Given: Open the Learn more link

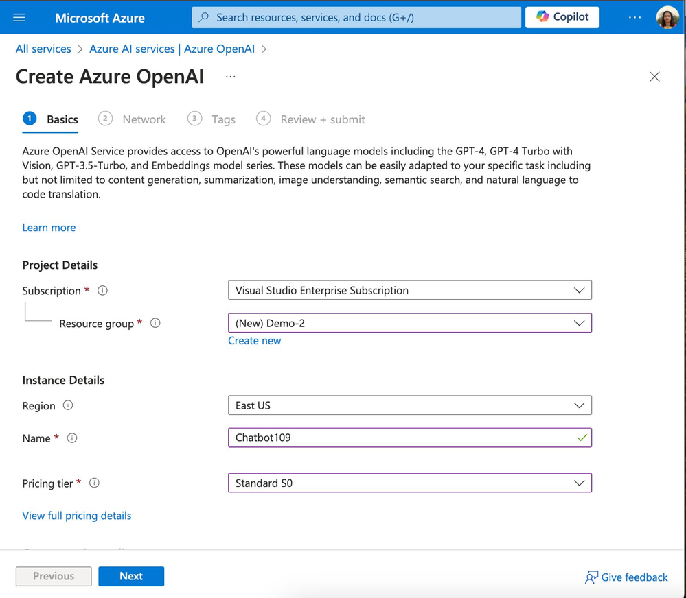Looking at the screenshot, I should [49, 228].
